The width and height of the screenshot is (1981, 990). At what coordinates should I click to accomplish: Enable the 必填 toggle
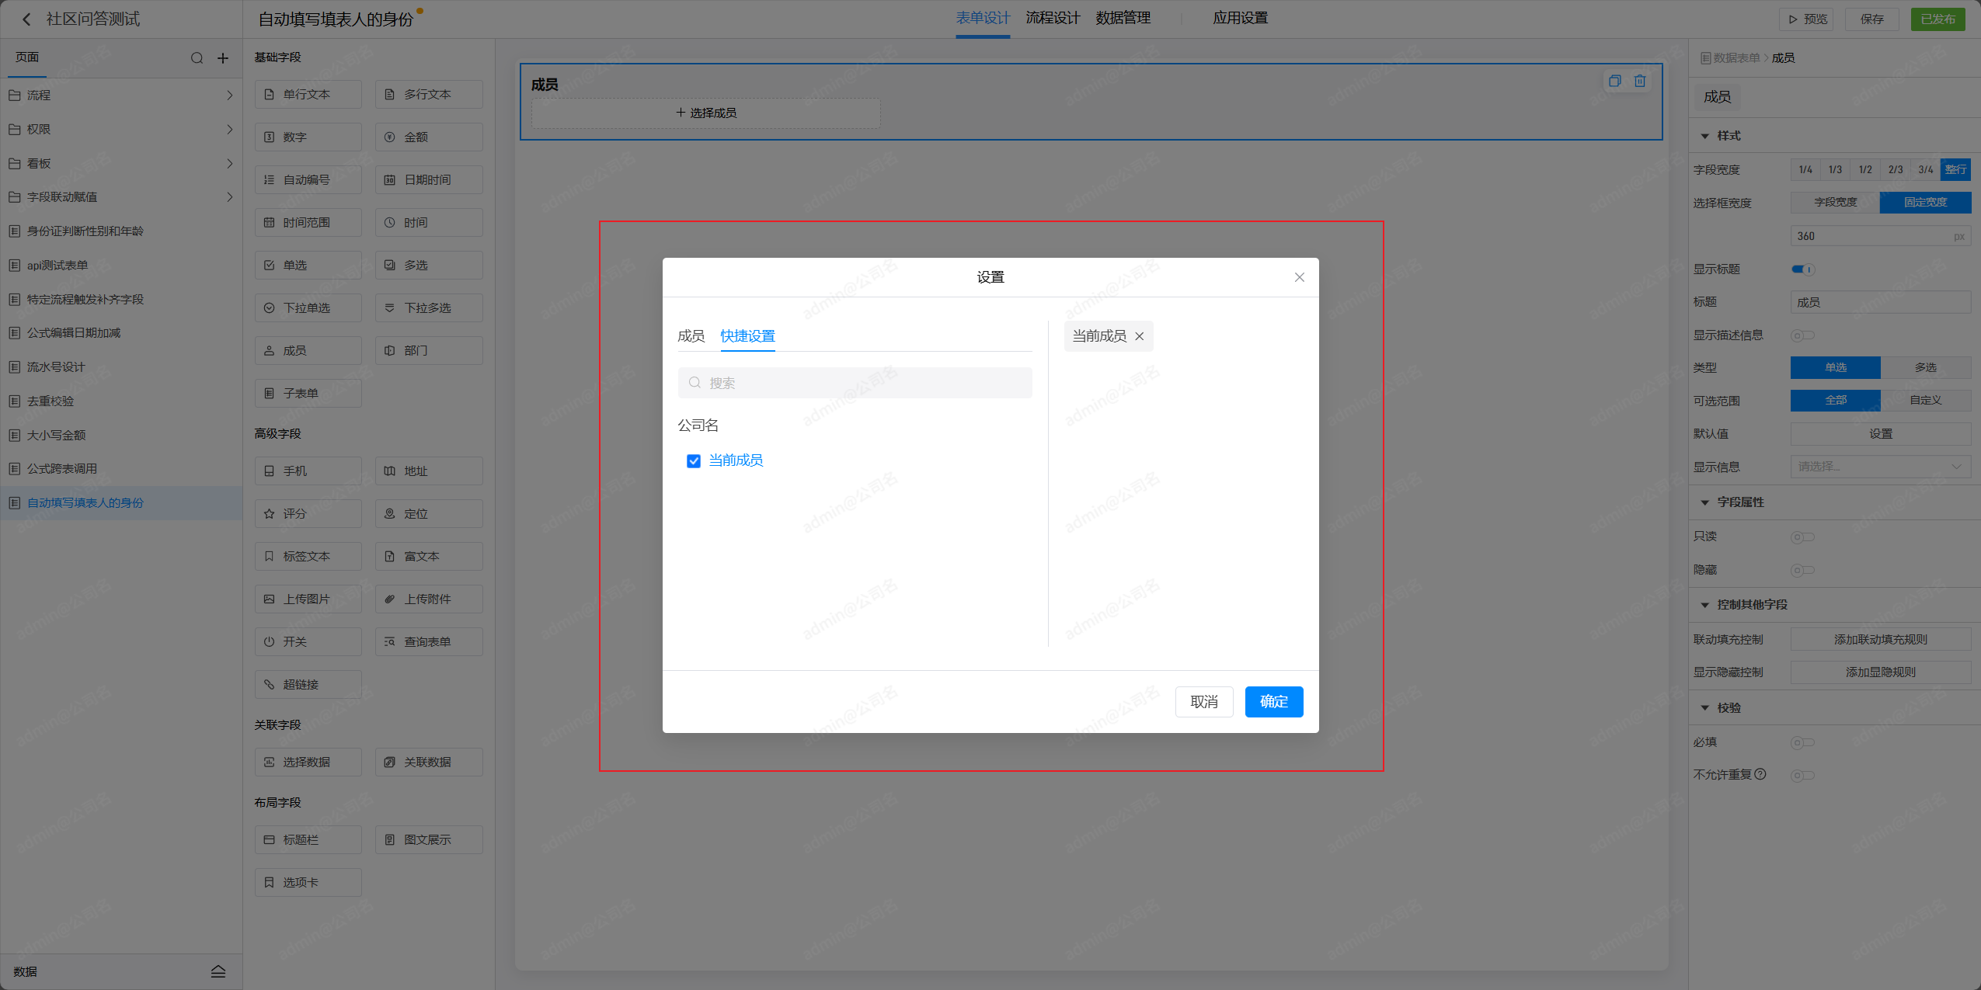[x=1802, y=742]
